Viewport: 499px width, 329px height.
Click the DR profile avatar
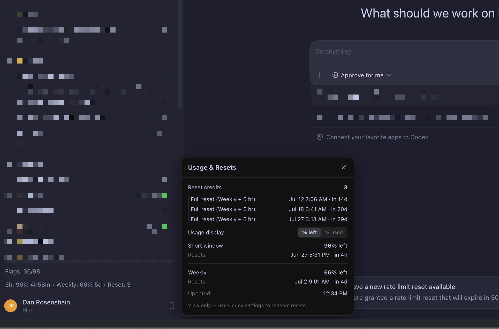tap(11, 306)
